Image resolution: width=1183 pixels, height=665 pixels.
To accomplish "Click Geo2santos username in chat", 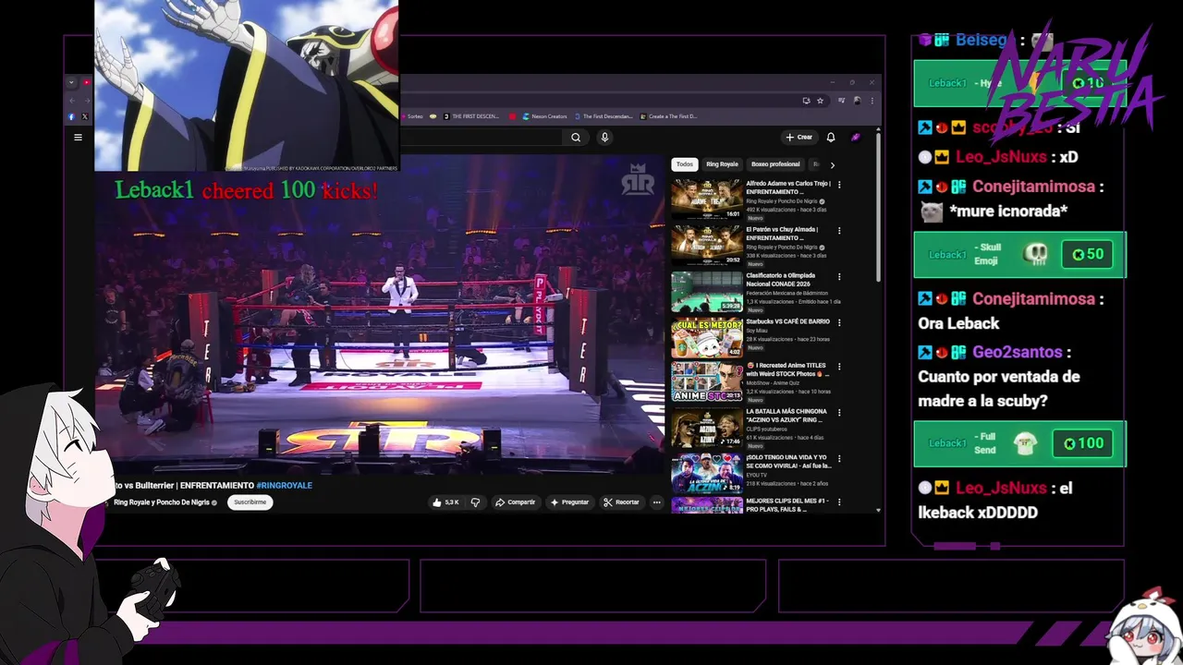I will point(1018,352).
